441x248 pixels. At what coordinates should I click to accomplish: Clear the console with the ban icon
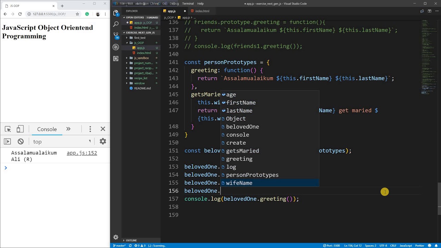[x=21, y=142]
